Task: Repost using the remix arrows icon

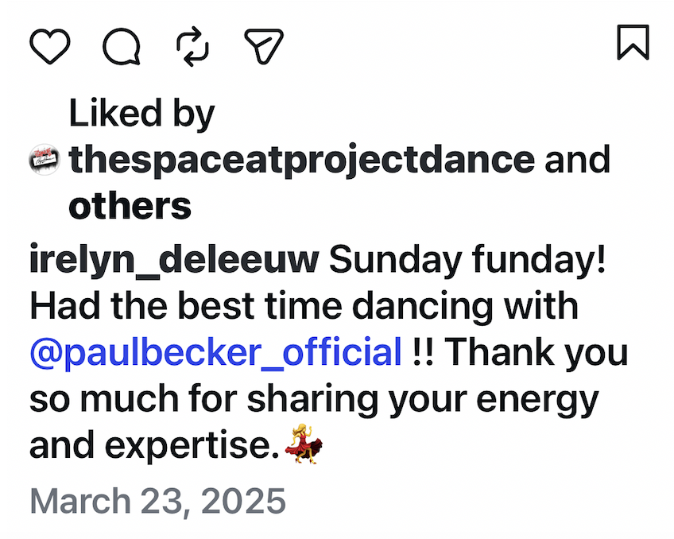Action: [x=192, y=45]
